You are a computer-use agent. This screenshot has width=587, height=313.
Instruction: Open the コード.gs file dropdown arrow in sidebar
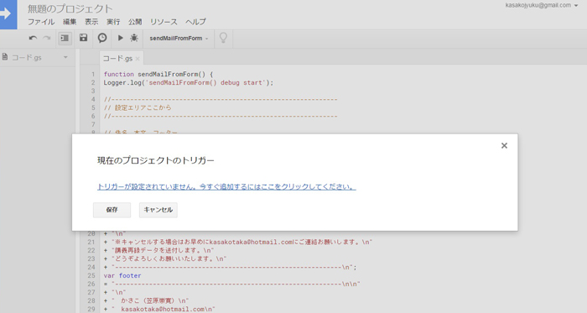coord(65,57)
